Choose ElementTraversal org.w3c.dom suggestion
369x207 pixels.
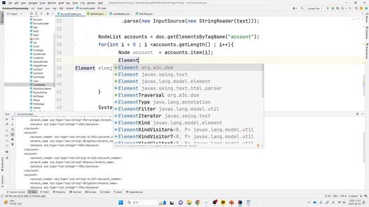click(x=189, y=95)
